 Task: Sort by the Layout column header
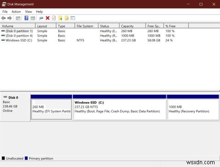[x=46, y=26]
